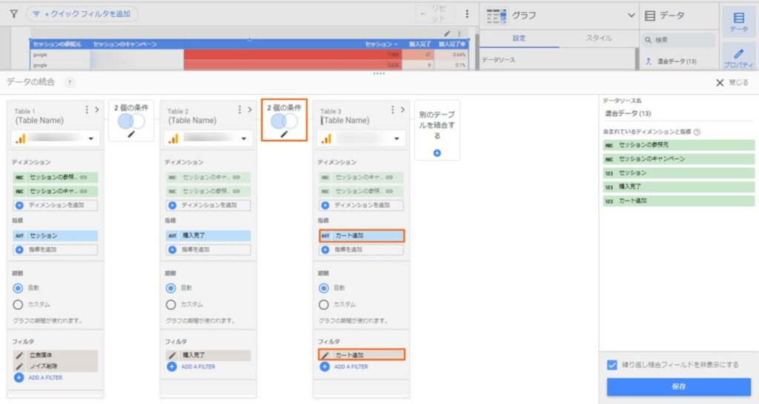Select 自動 period radio in Table 3

point(324,289)
